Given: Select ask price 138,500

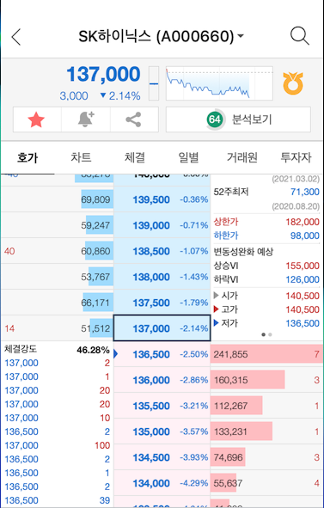Looking at the screenshot, I should 162,251.
